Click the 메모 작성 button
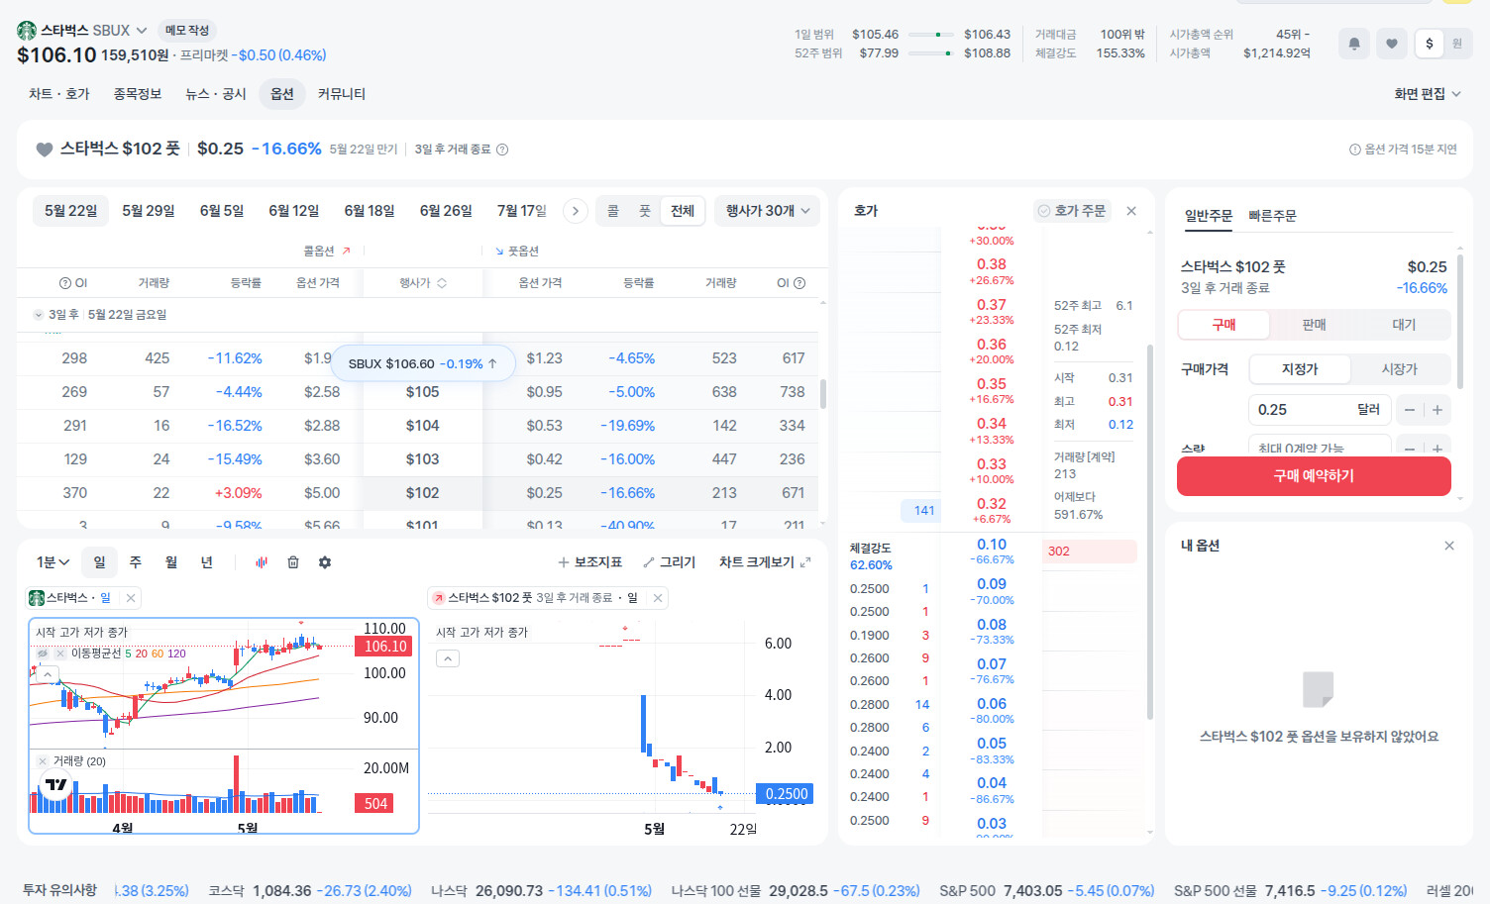The width and height of the screenshot is (1490, 904). pyautogui.click(x=187, y=31)
